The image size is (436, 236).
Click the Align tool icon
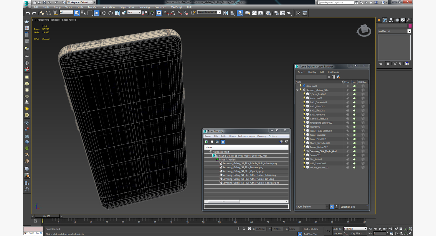[x=232, y=13]
